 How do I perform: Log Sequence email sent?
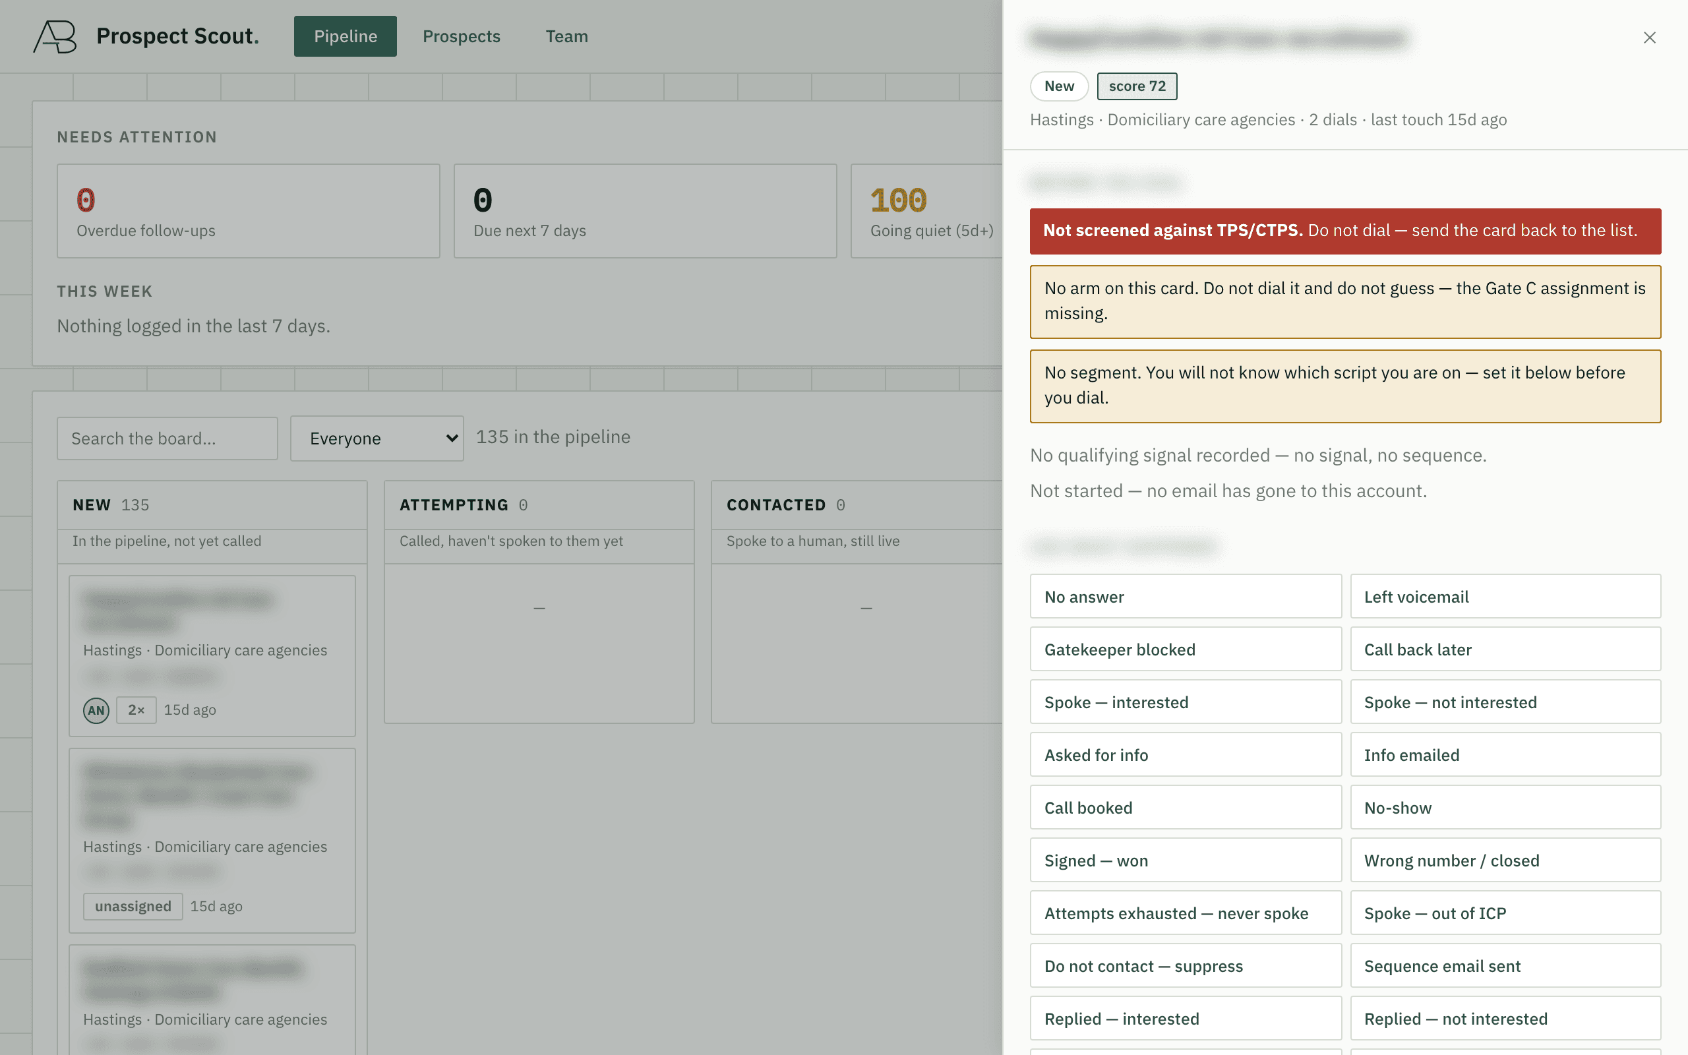[1505, 967]
